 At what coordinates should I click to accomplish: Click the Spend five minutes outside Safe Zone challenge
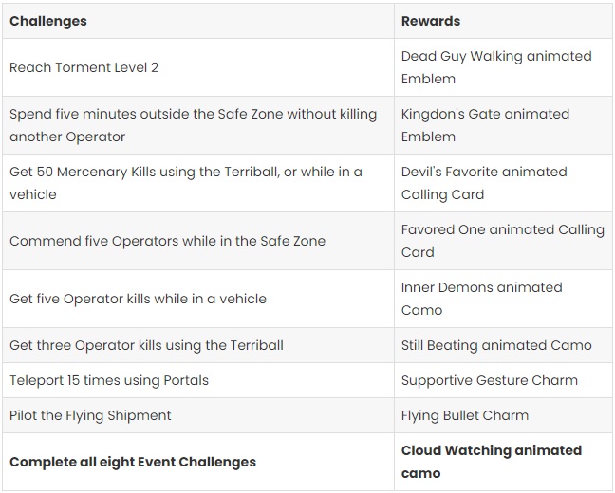193,125
